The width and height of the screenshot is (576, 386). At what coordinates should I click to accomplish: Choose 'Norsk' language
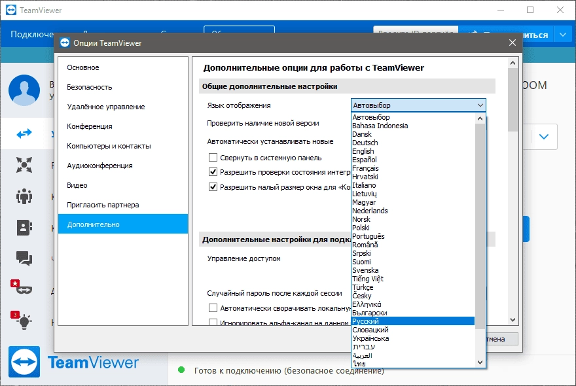pos(413,219)
